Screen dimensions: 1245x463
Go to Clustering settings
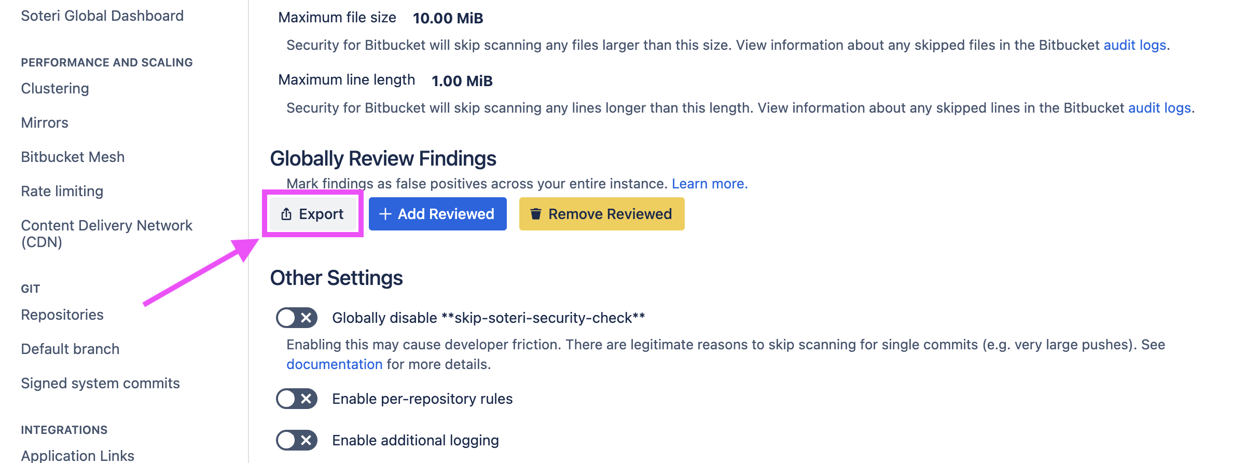pos(55,88)
